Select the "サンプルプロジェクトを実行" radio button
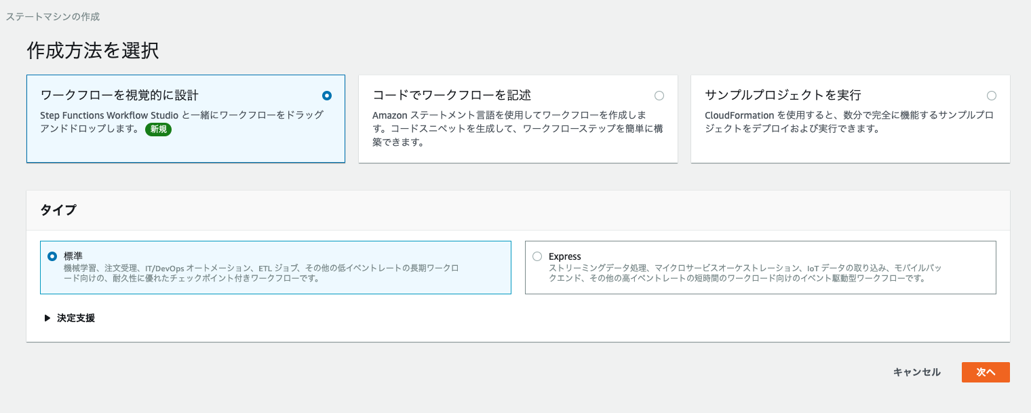 coord(992,96)
